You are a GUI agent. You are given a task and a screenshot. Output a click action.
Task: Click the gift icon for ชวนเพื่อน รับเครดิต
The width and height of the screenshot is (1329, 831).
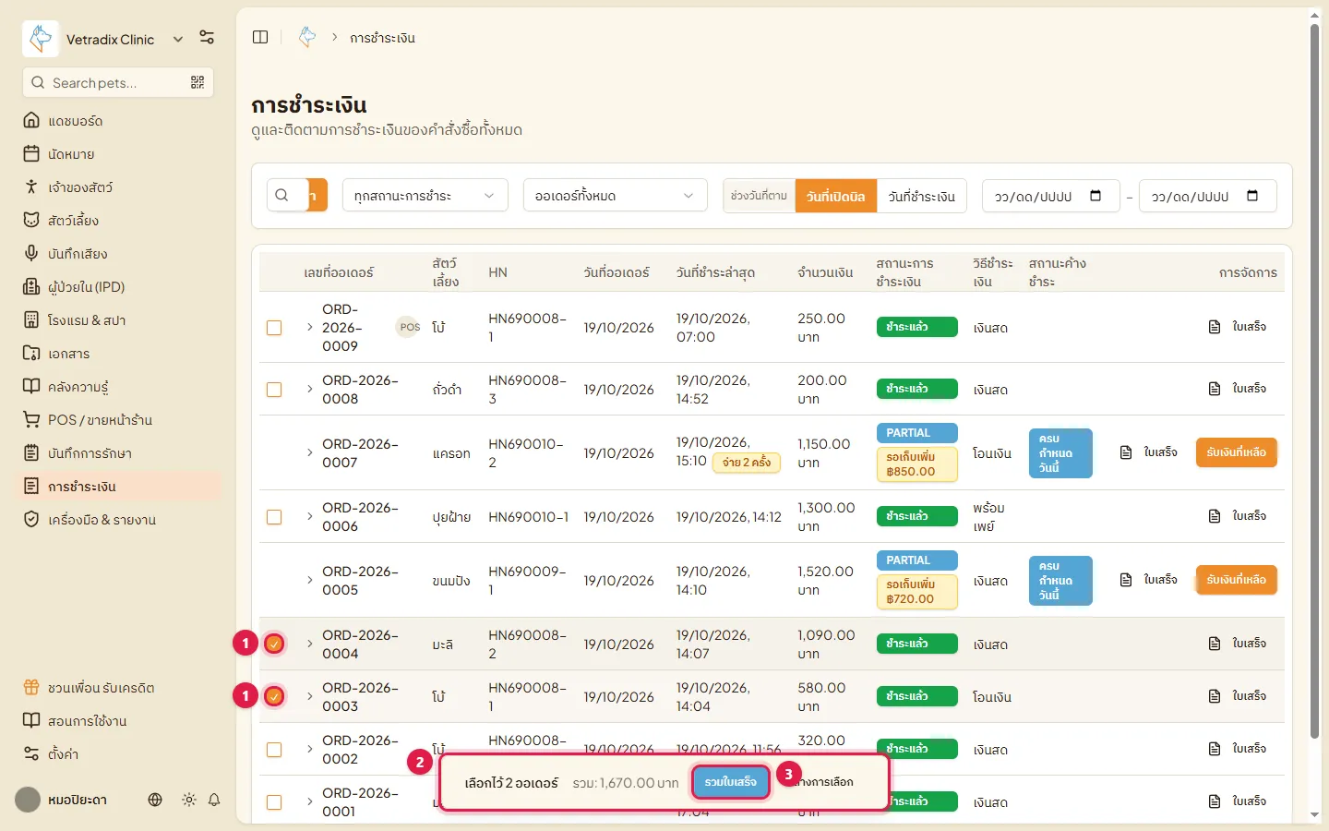click(31, 687)
